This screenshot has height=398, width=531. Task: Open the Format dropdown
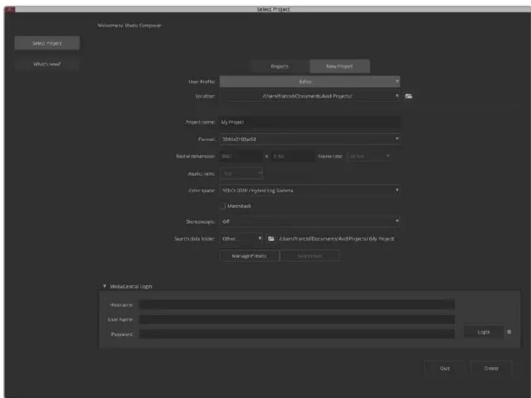pos(309,139)
